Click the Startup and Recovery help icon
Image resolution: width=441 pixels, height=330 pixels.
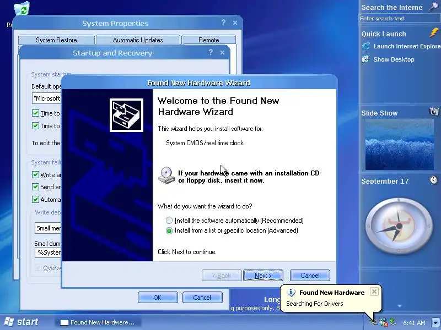[211, 52]
